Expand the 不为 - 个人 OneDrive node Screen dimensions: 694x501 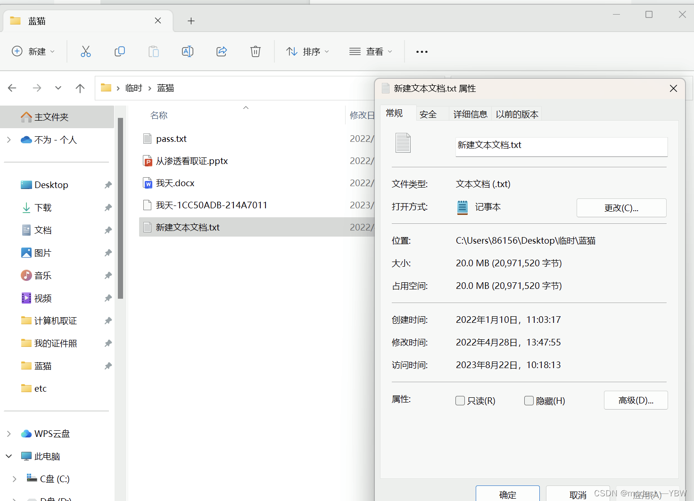(8, 140)
